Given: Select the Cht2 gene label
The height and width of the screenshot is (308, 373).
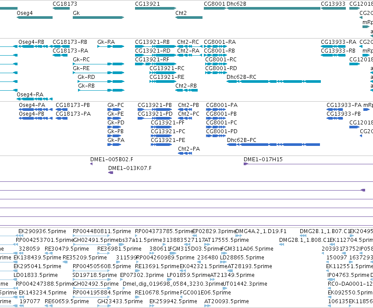Looking at the screenshot, I should click(x=181, y=13).
